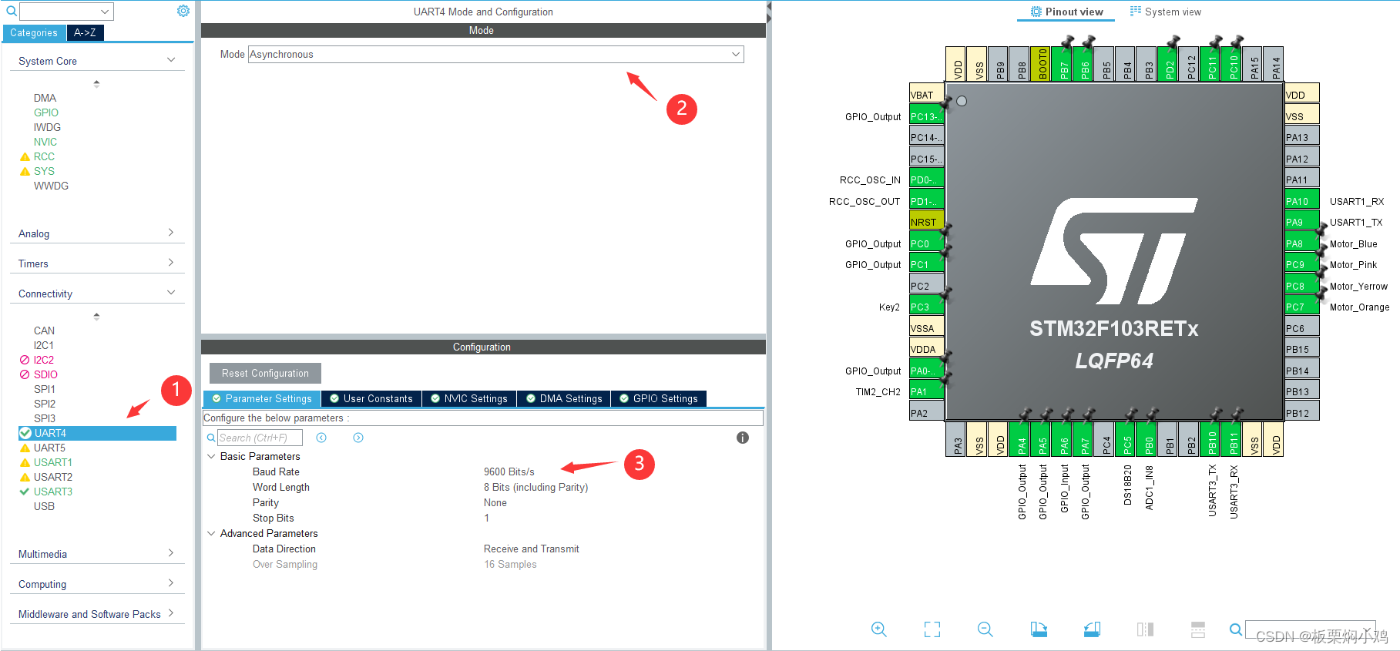Viewport: 1400px width, 651px height.
Task: Expand the Analog category
Action: (171, 233)
